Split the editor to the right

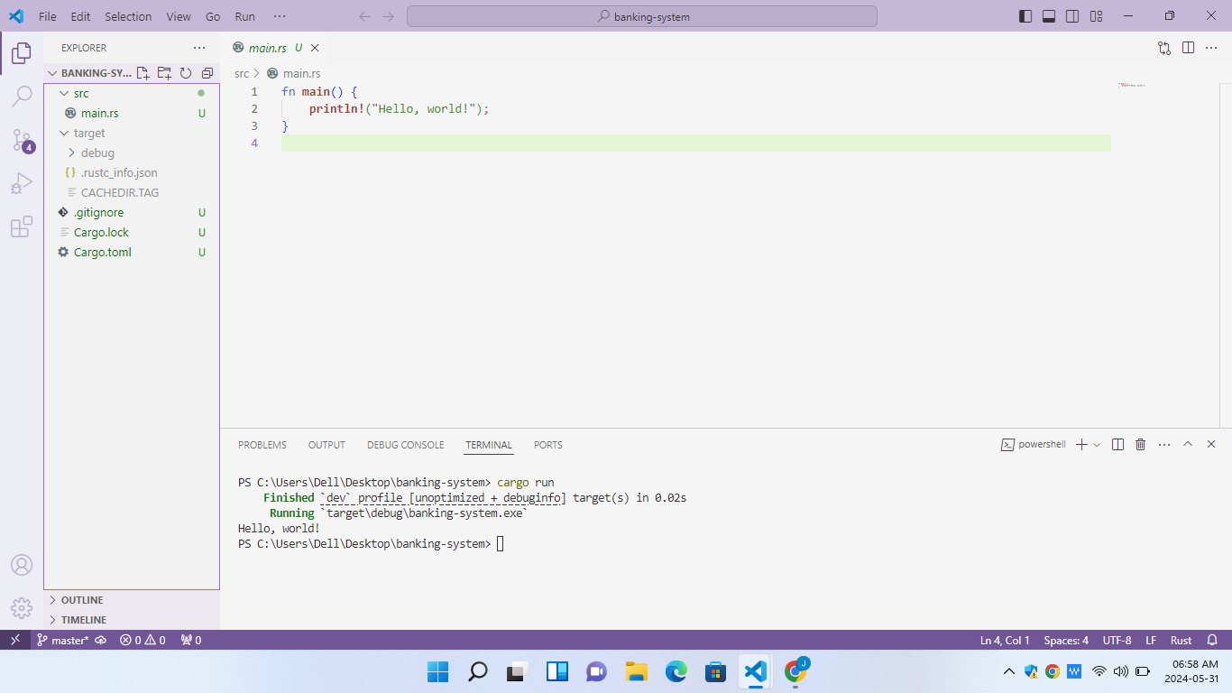[1188, 48]
